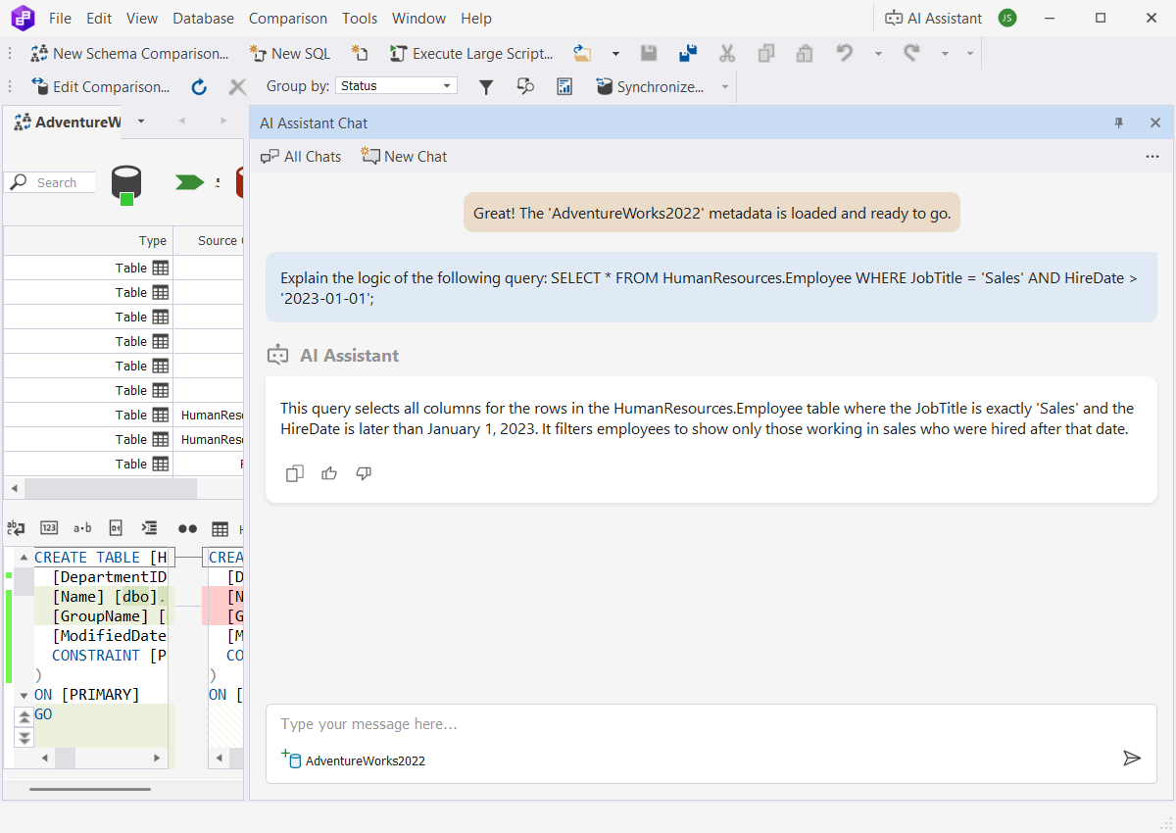Viewport: 1176px width, 833px height.
Task: Select the AdventureW document tab
Action: click(66, 122)
